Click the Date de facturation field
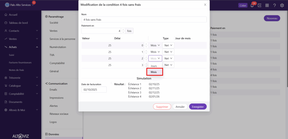Viewport: 288px width, 139px height. pos(94,89)
